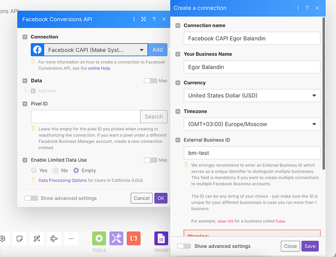Toggle Show advanced settings in Create a connection
This screenshot has width=336, height=257.
(x=184, y=246)
